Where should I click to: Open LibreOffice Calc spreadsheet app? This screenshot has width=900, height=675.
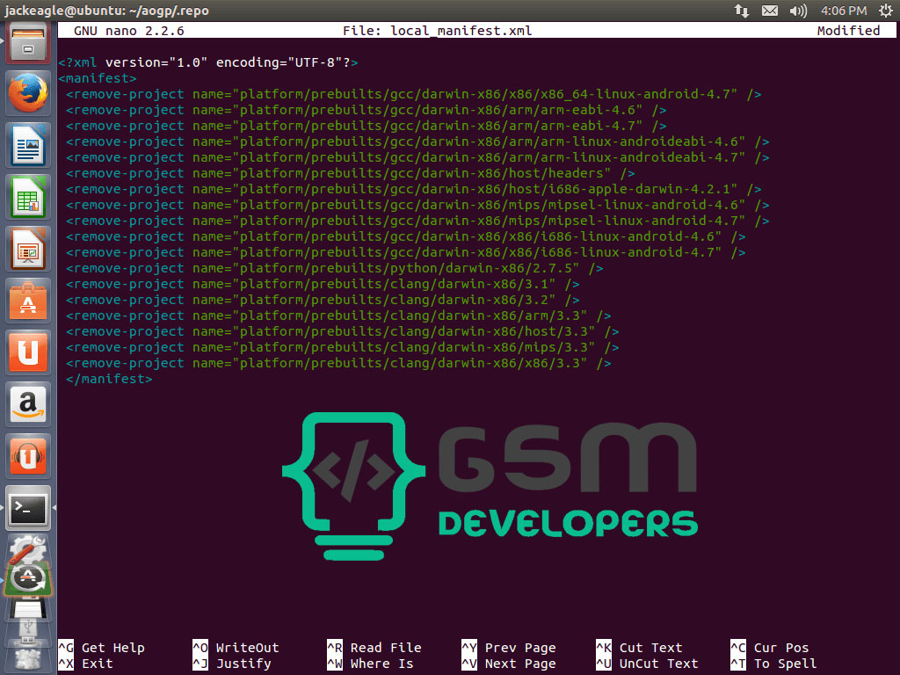(x=27, y=197)
